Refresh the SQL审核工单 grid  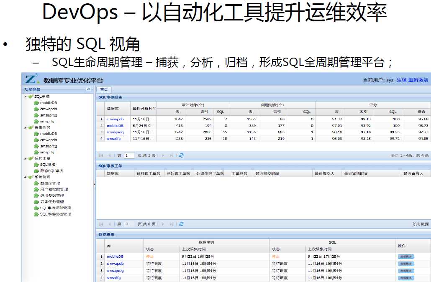(182, 224)
